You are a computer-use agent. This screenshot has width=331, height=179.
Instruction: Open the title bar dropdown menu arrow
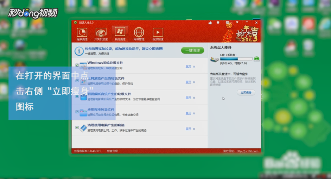(x=237, y=22)
